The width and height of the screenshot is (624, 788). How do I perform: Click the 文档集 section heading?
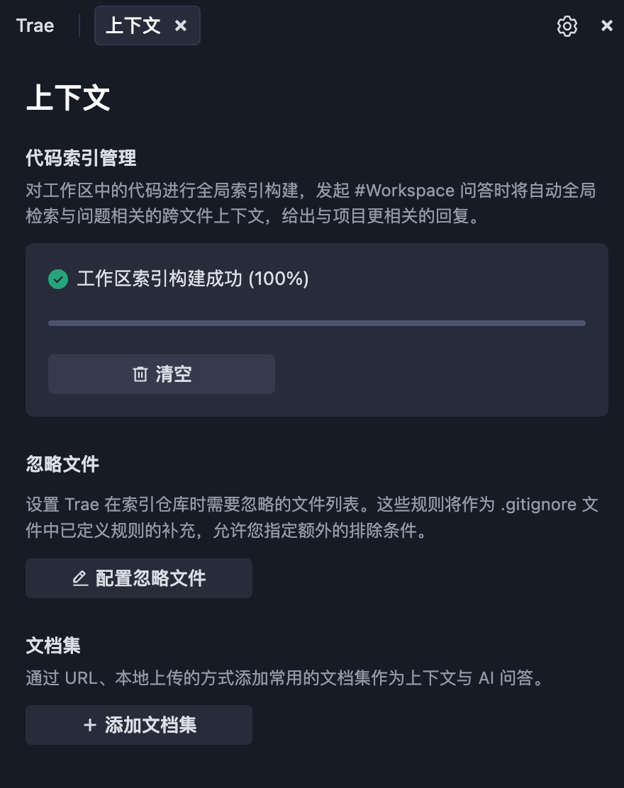coord(53,646)
